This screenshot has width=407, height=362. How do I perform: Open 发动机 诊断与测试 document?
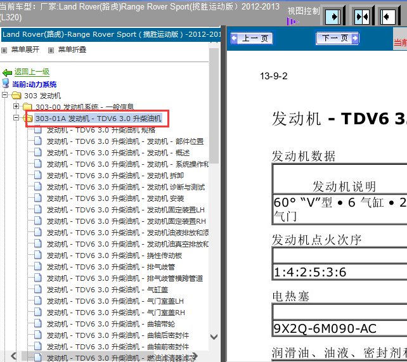(x=126, y=187)
